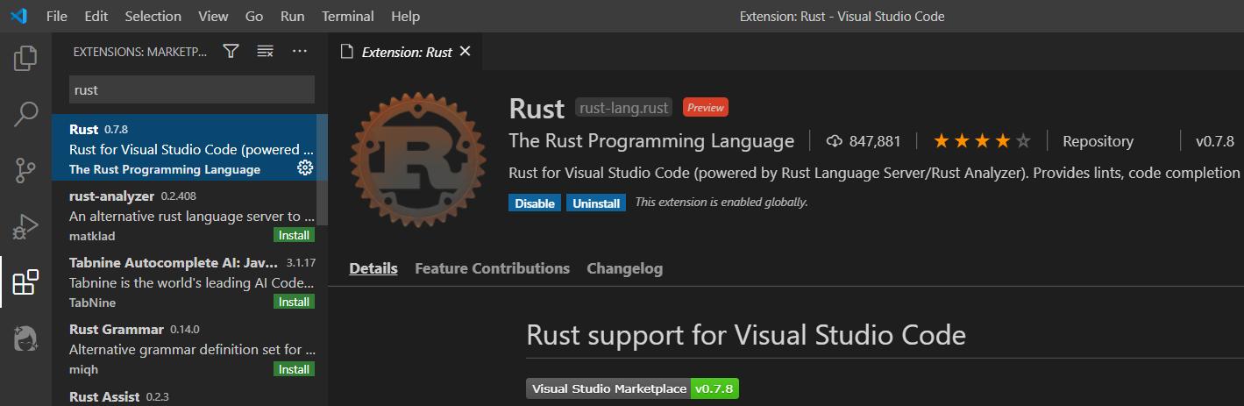Click the download count cloud icon
This screenshot has height=406, width=1244.
[834, 141]
